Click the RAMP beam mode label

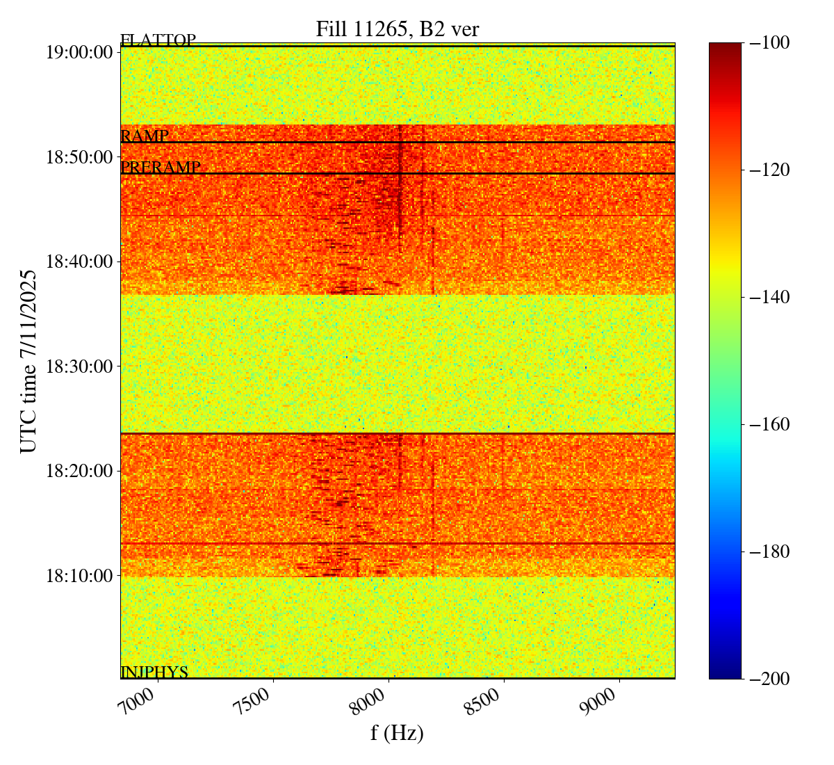(145, 136)
